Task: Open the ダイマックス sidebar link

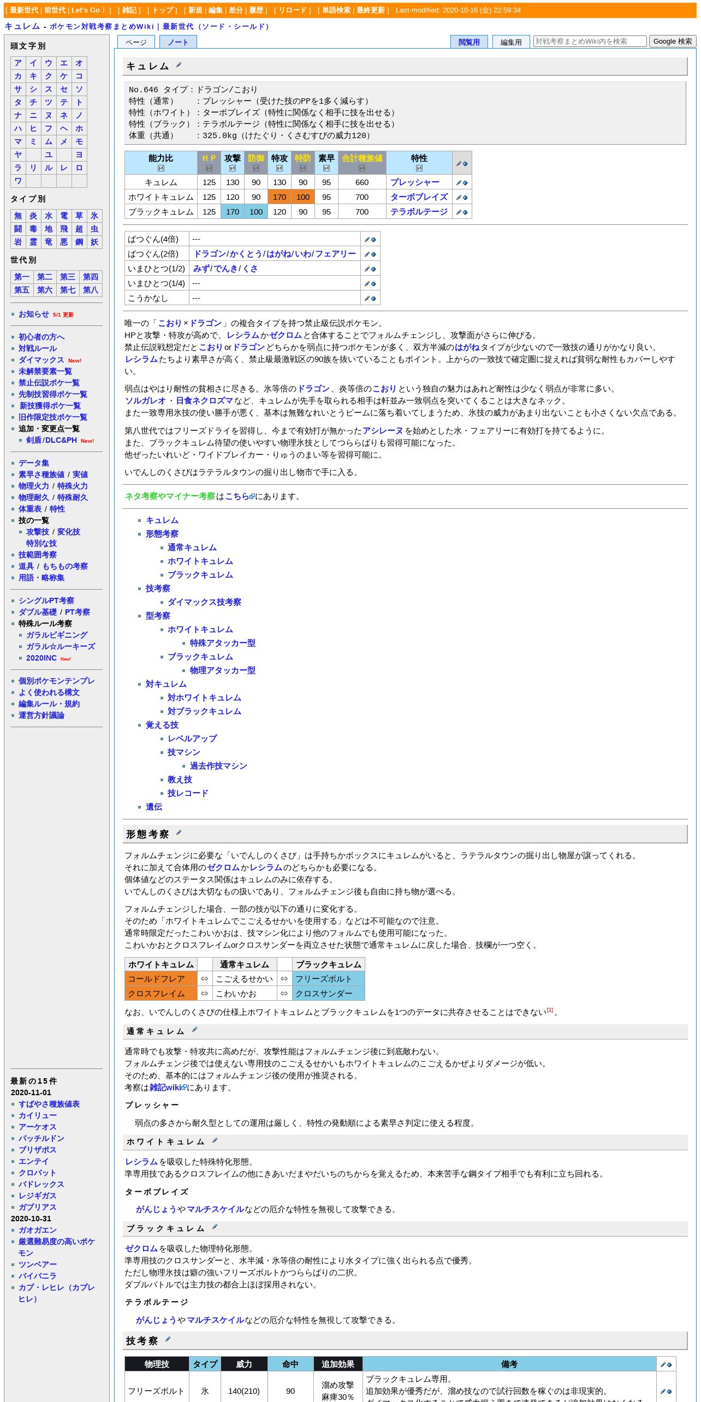Action: point(41,360)
